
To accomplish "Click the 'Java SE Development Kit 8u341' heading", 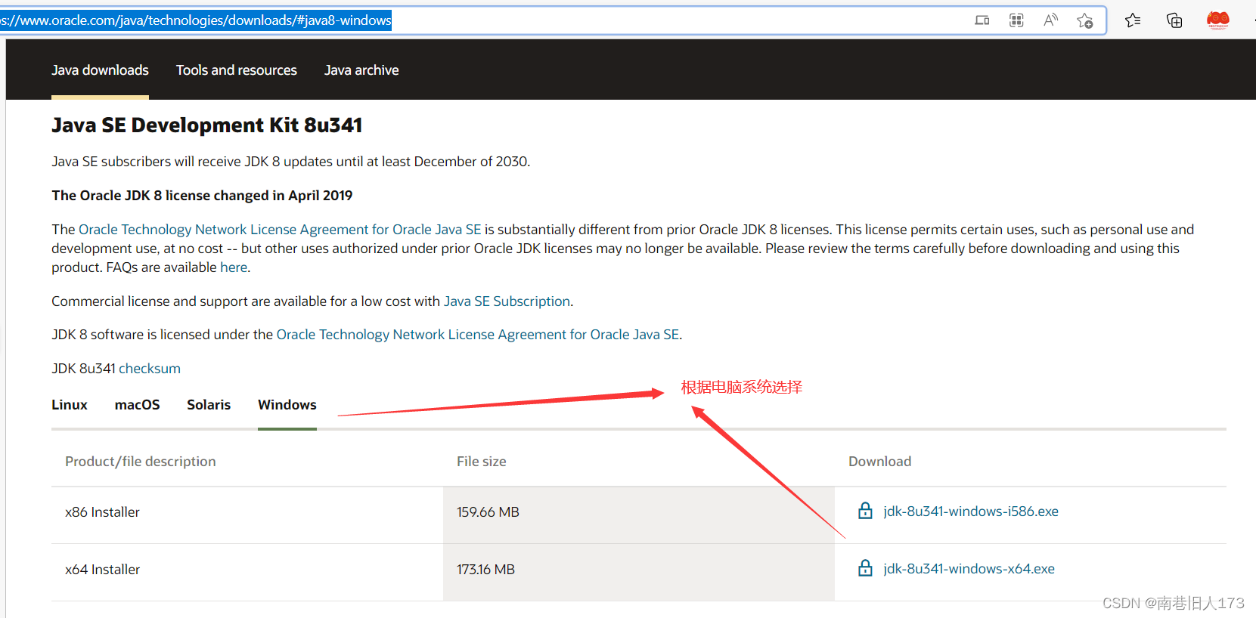I will 207,125.
